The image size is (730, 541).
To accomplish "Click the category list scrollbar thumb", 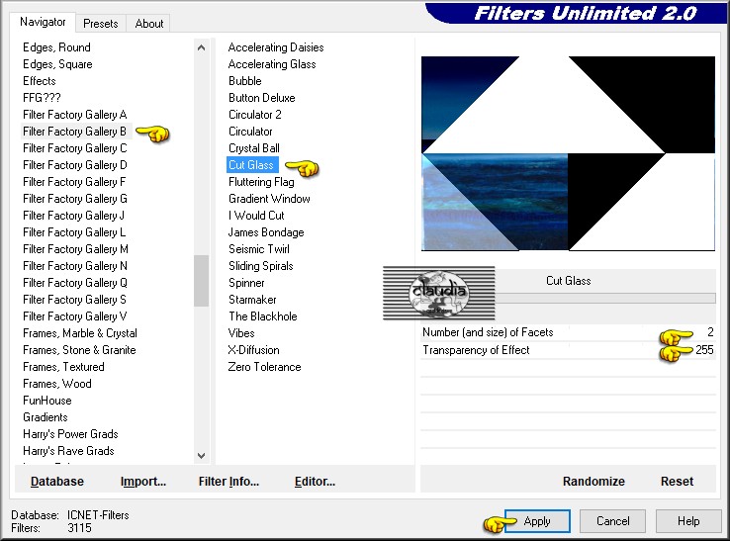I will (201, 280).
